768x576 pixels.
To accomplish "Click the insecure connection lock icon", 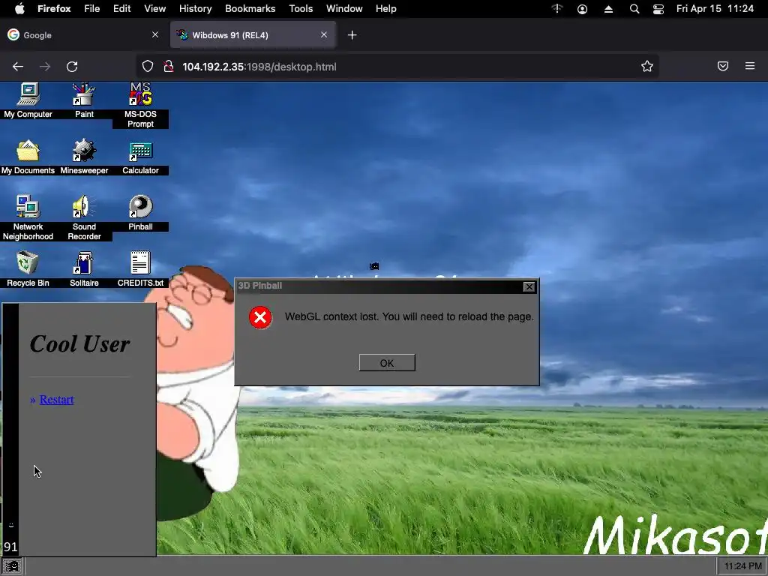I will tap(169, 67).
